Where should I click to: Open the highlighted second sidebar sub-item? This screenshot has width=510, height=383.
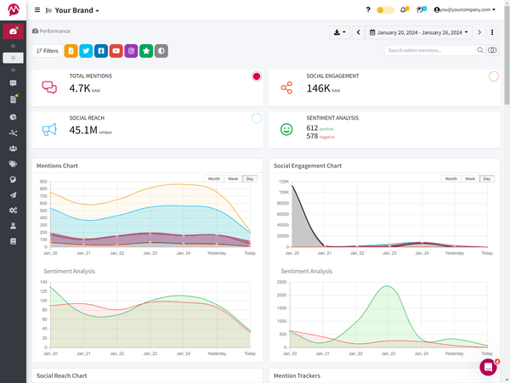click(x=13, y=58)
